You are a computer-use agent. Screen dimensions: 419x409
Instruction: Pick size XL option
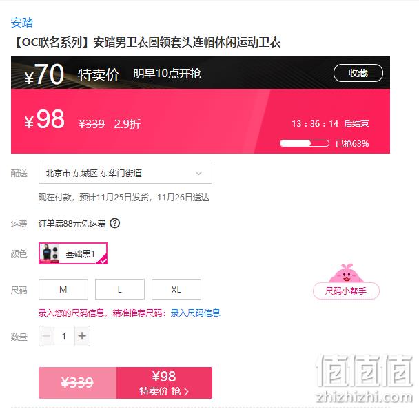176,289
